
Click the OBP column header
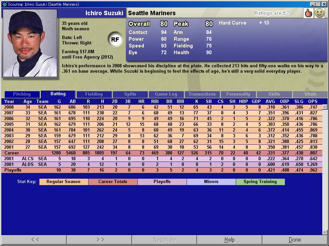click(285, 102)
